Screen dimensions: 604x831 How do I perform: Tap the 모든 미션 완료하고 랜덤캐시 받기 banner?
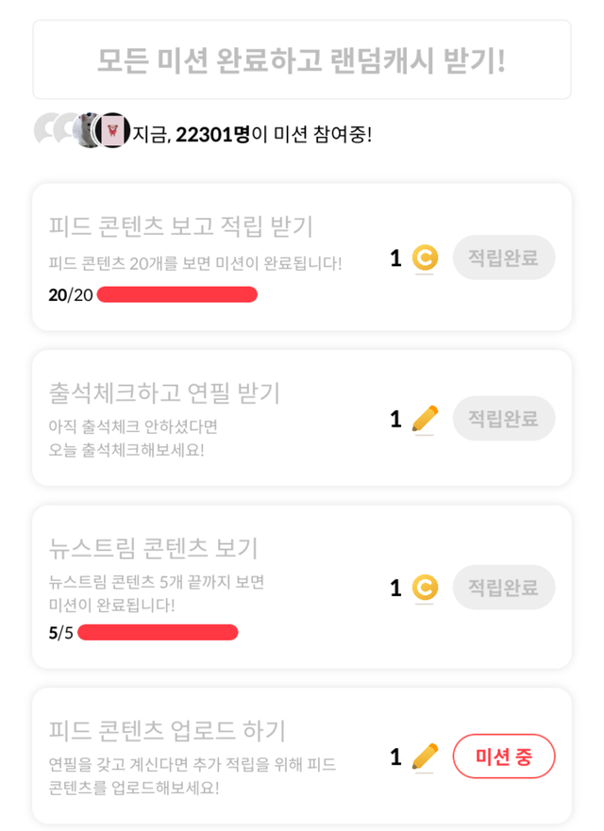pos(302,59)
